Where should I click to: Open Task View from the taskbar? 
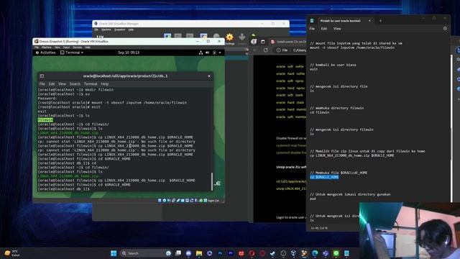pyautogui.click(x=178, y=253)
